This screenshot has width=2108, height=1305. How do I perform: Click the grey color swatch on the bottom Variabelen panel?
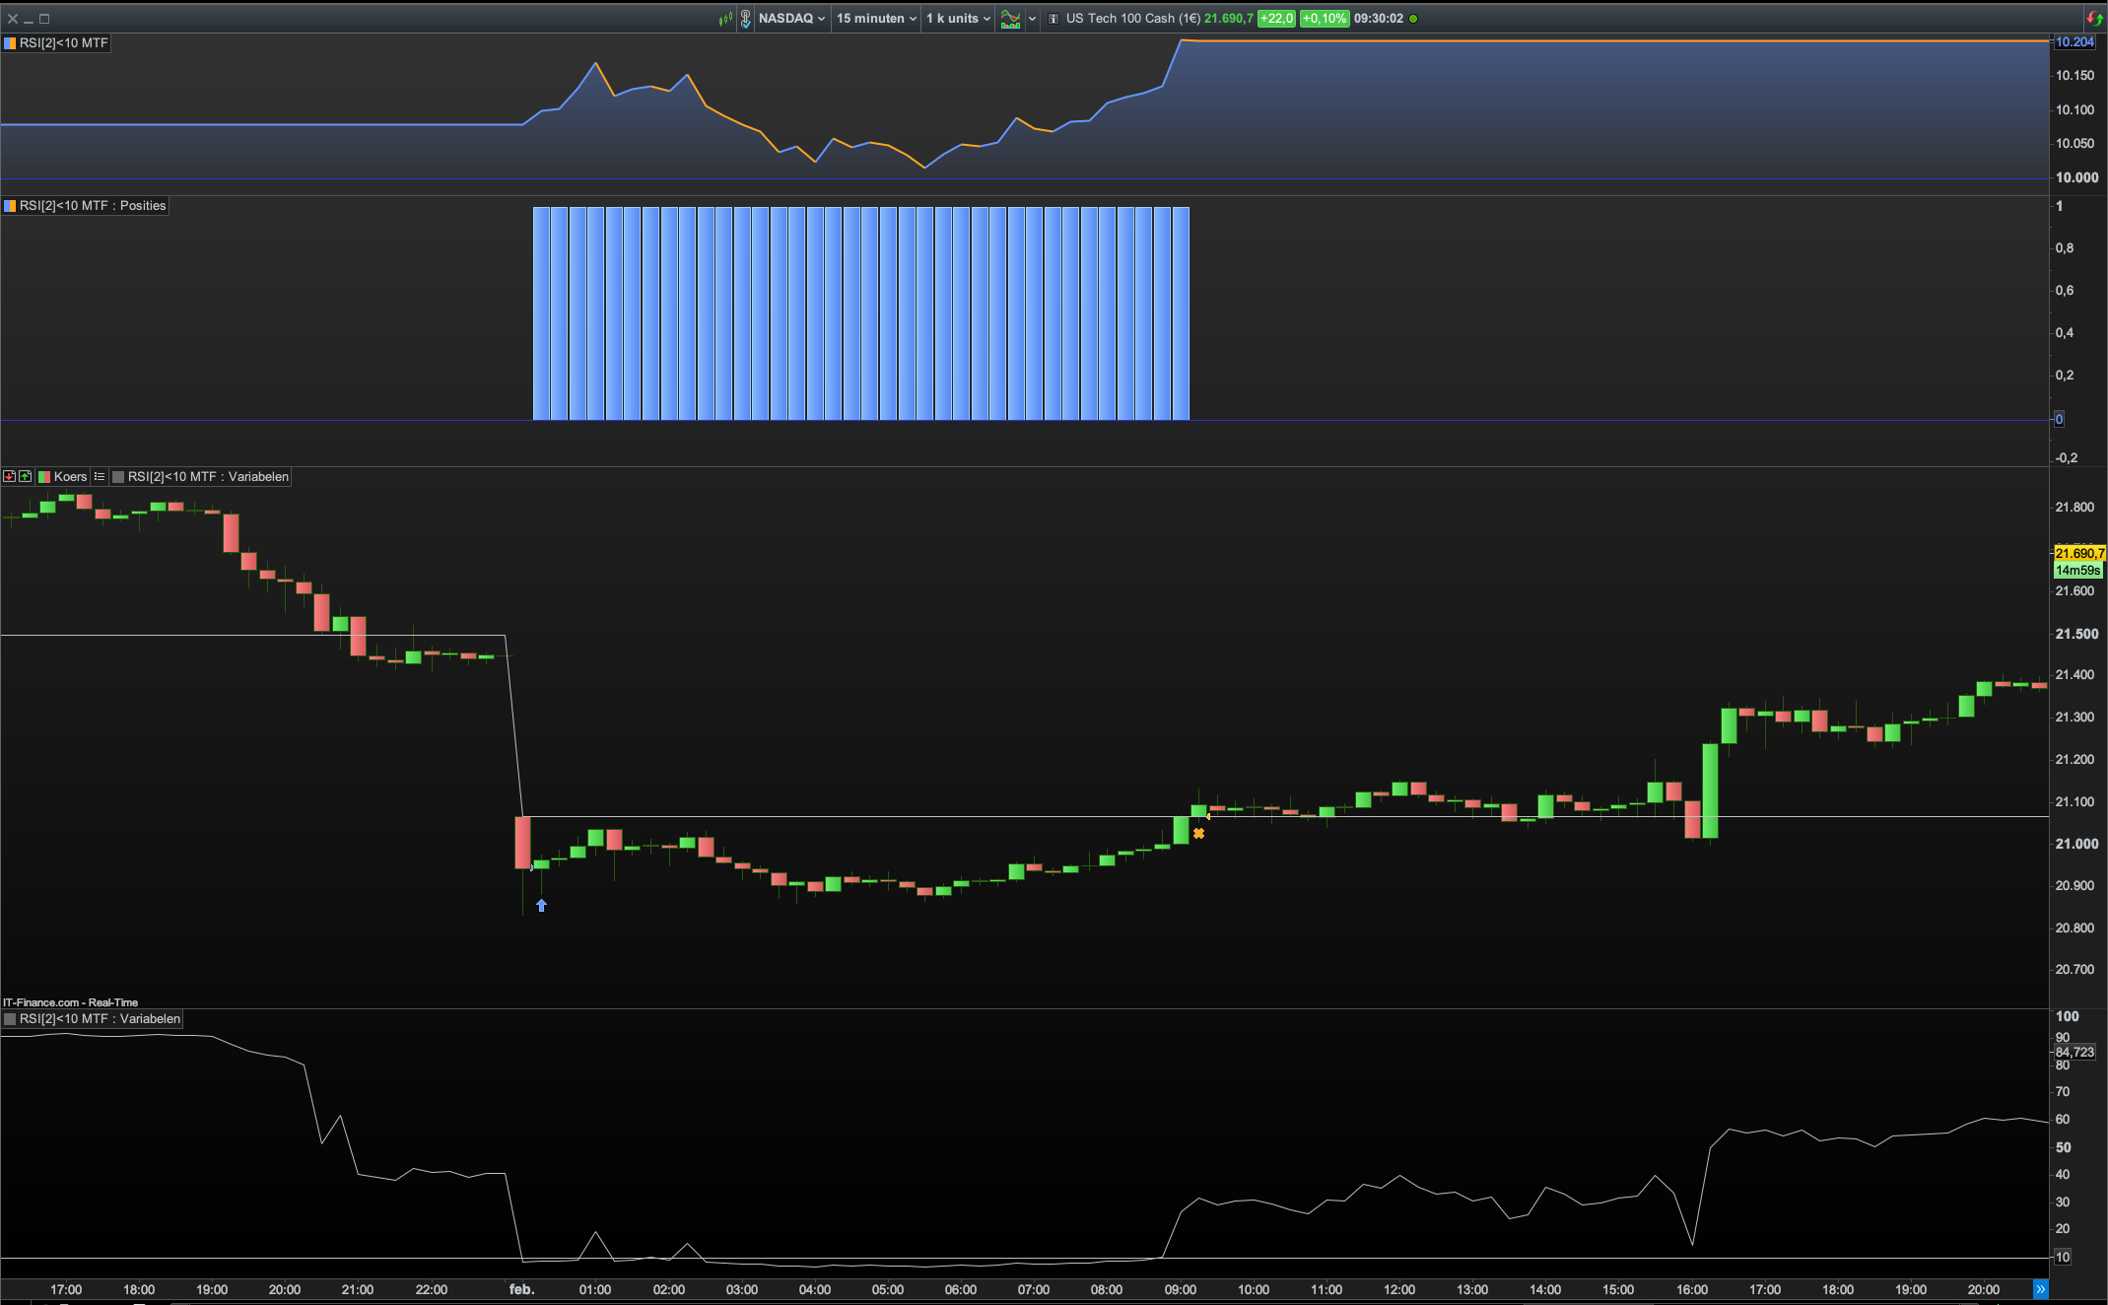(10, 1019)
